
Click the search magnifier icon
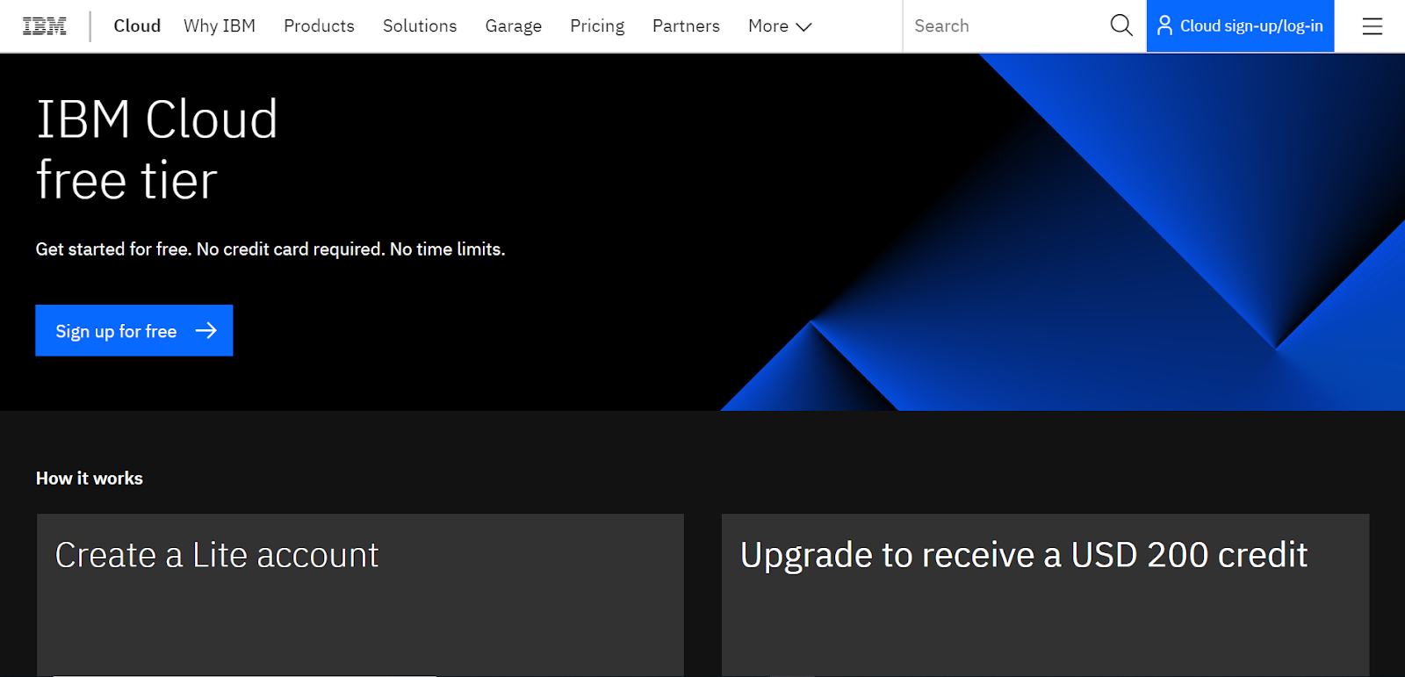click(x=1121, y=25)
